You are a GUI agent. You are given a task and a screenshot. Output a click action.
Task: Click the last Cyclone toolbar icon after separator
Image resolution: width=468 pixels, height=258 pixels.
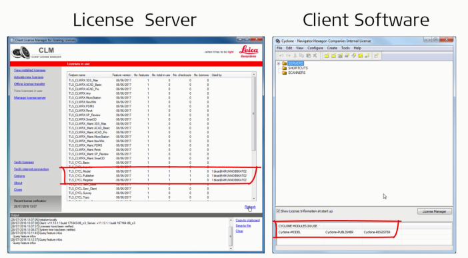(x=376, y=56)
